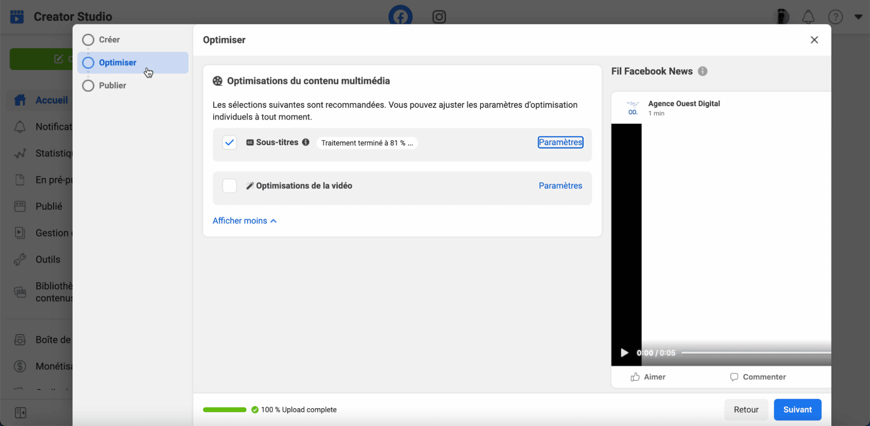Open account dropdown arrow in top right
870x426 pixels.
point(858,17)
